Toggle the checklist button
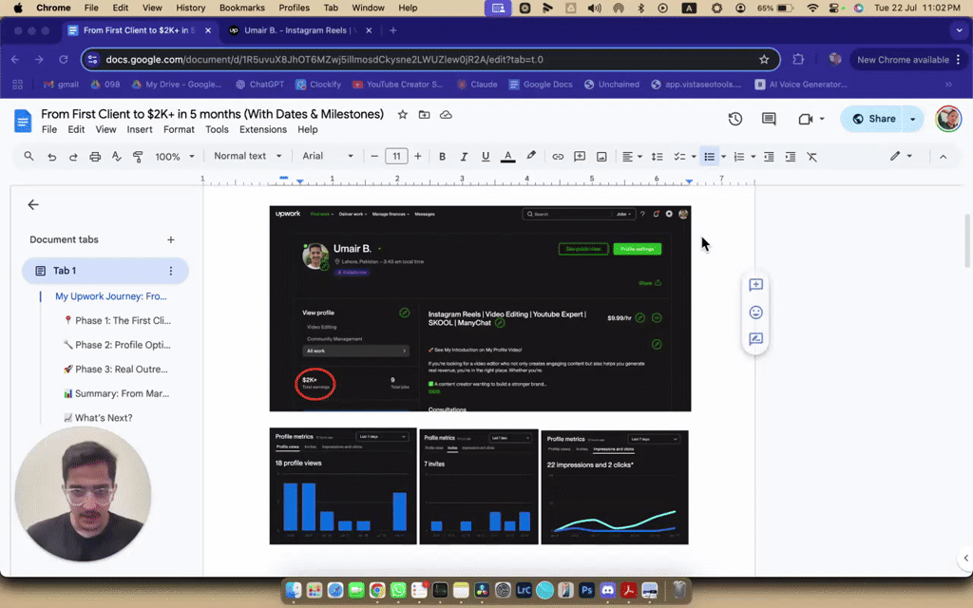Image resolution: width=973 pixels, height=608 pixels. pos(679,157)
